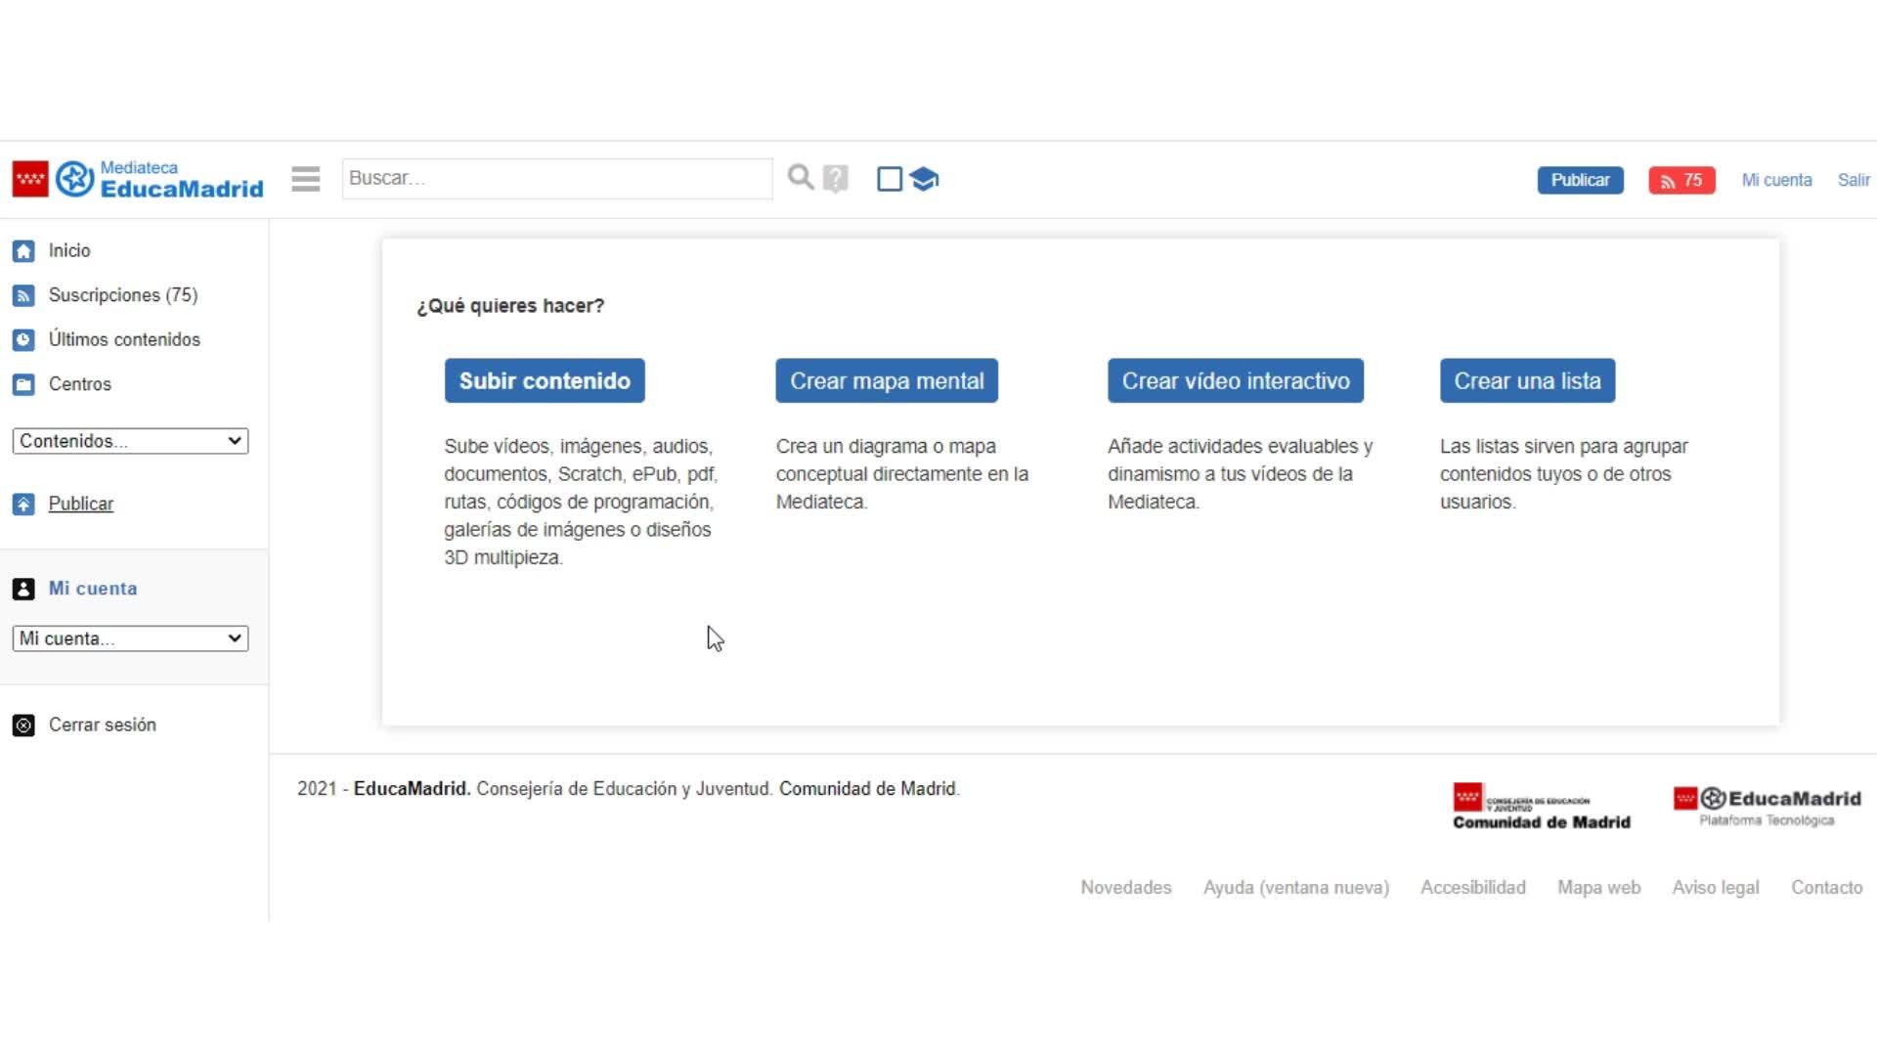Expand the Contenidos dropdown
1877x1056 pixels.
pyautogui.click(x=130, y=441)
